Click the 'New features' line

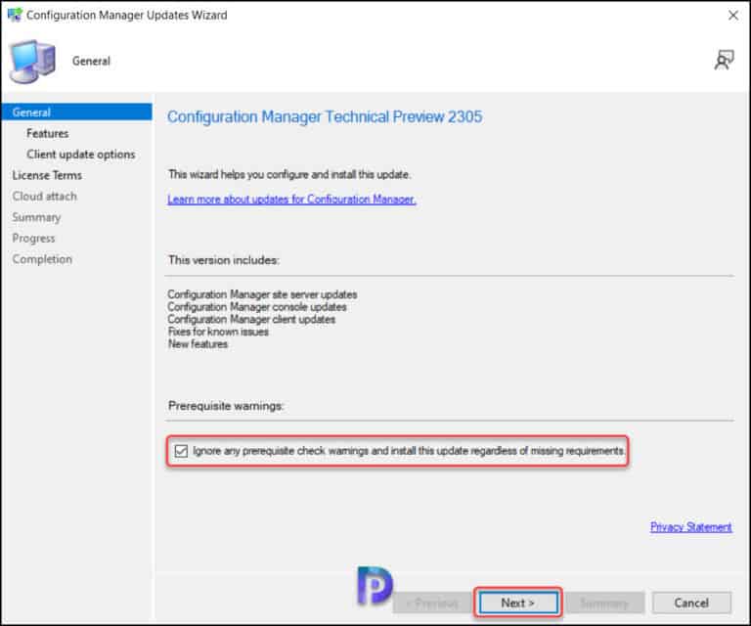pos(198,344)
